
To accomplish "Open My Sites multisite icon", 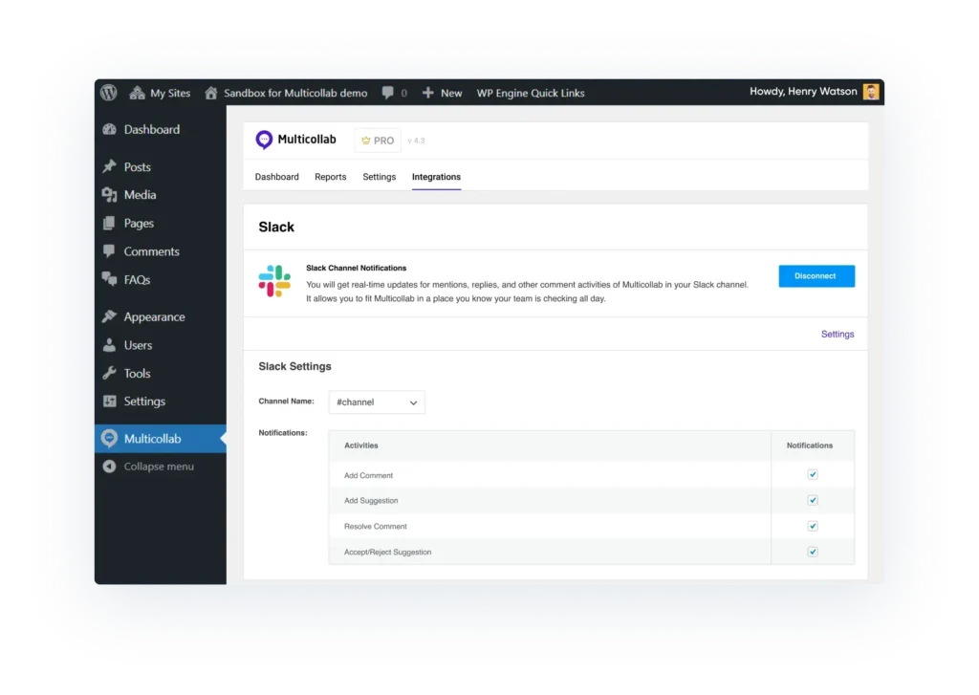I will click(137, 93).
